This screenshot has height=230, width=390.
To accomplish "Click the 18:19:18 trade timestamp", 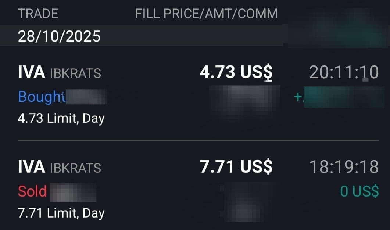I will point(344,167).
